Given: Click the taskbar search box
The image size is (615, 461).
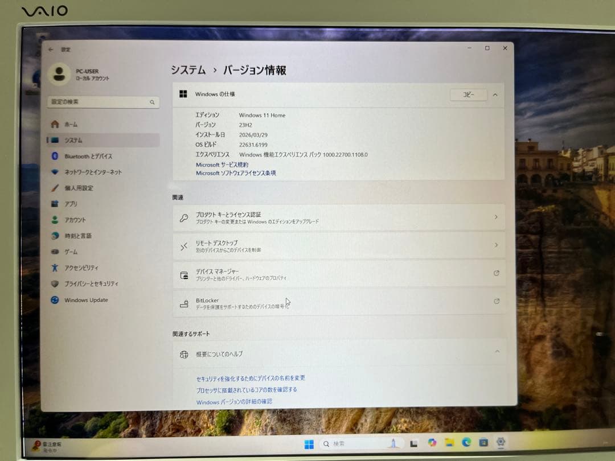Looking at the screenshot, I should pos(360,444).
